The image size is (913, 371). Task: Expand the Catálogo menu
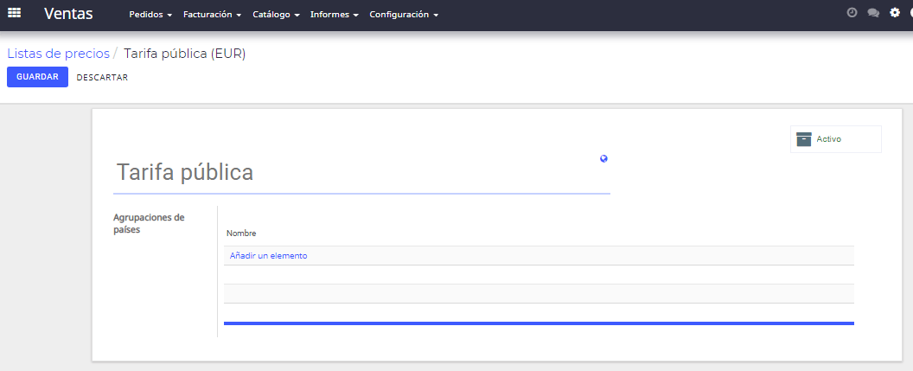coord(276,15)
